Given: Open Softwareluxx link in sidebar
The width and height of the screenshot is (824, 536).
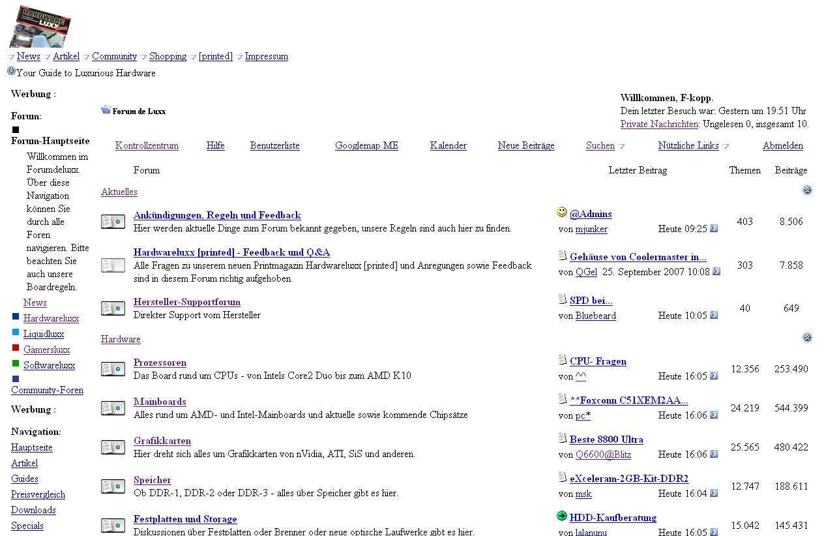Looking at the screenshot, I should coord(49,365).
